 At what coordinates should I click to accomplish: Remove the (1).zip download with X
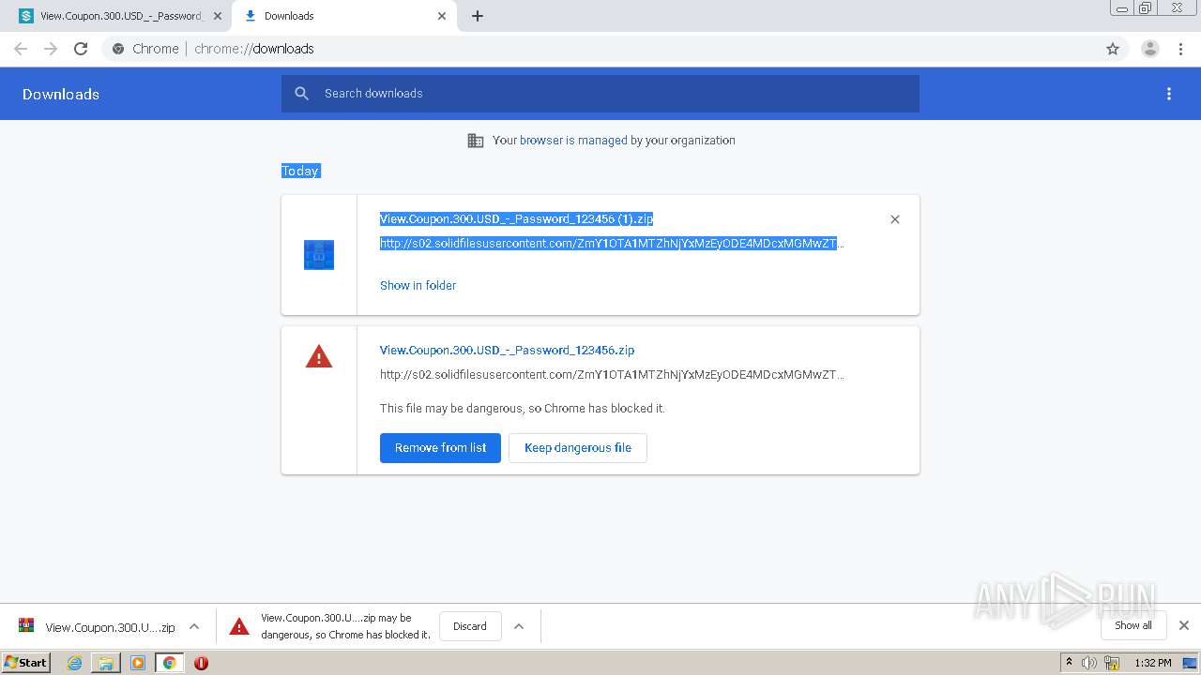tap(895, 219)
